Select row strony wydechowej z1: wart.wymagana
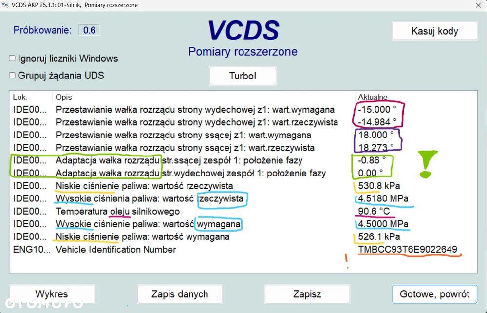Screen dimensions: 487x313 coord(243,110)
